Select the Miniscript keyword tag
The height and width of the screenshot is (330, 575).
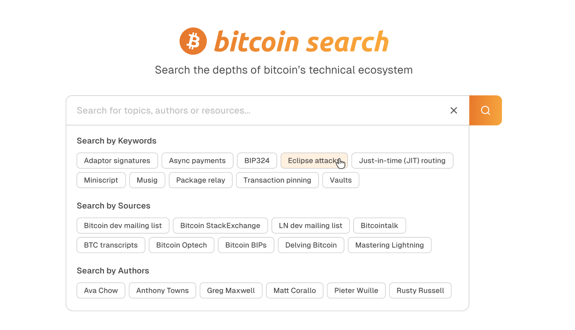[101, 180]
